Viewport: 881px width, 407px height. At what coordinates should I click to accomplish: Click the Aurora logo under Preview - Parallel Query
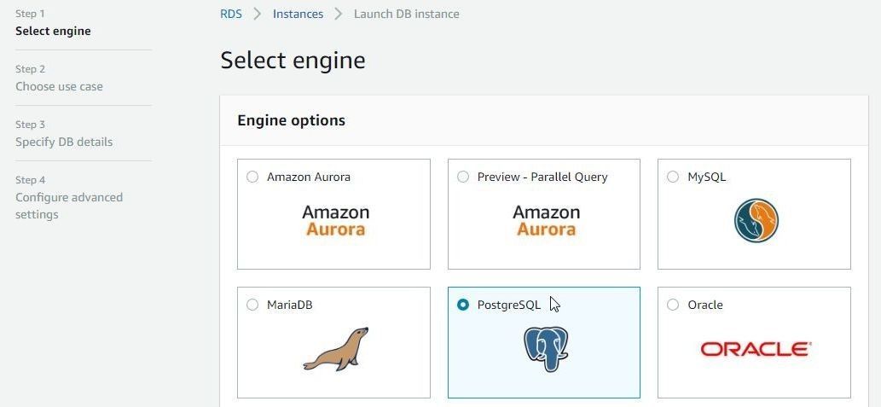(546, 220)
